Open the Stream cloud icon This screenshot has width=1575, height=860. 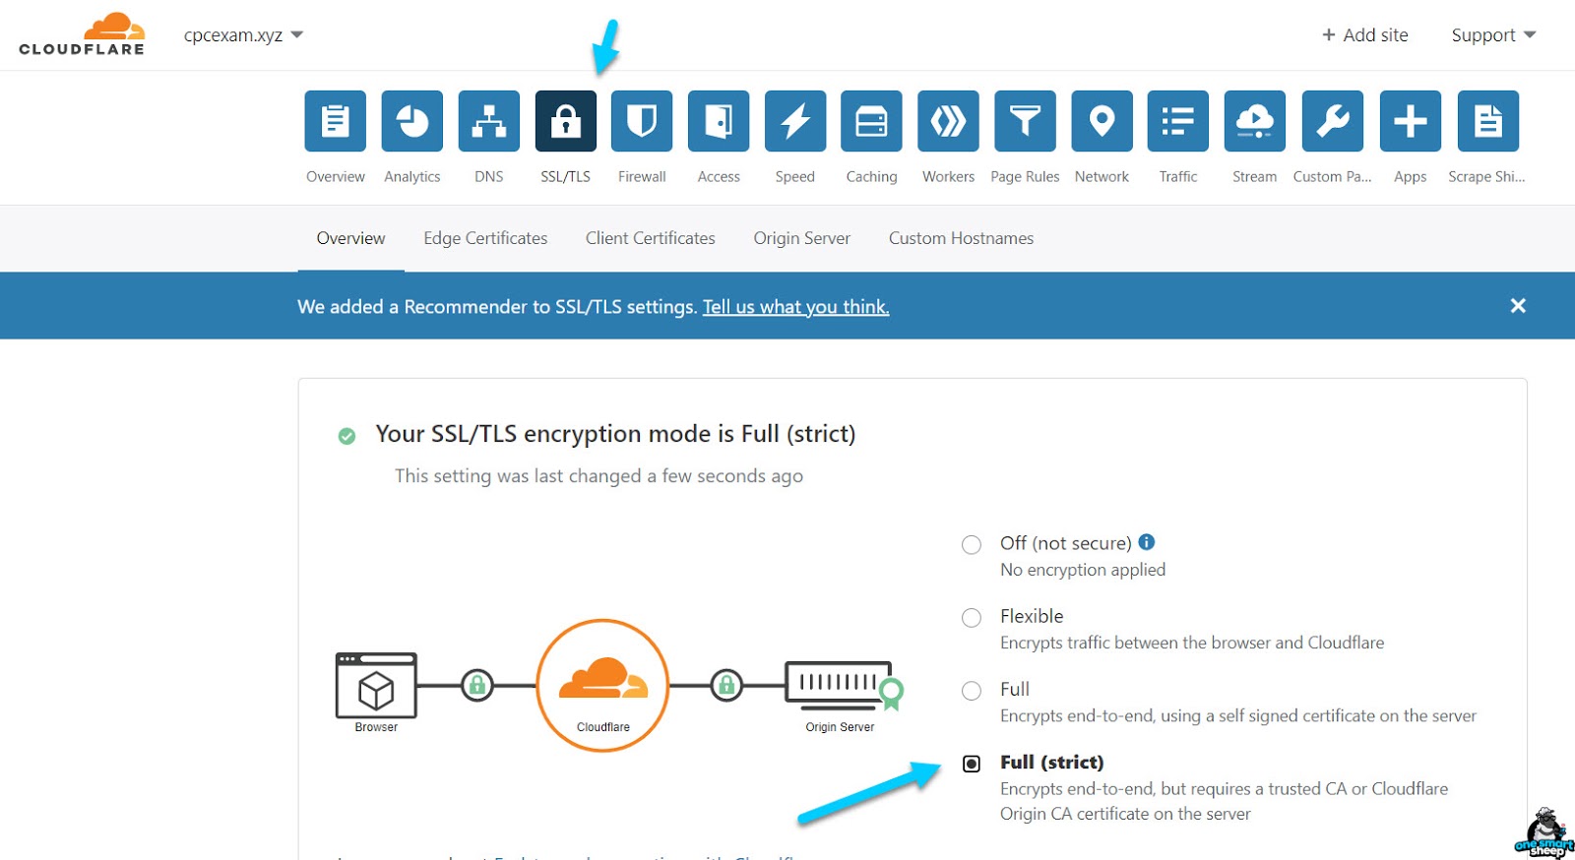1254,121
